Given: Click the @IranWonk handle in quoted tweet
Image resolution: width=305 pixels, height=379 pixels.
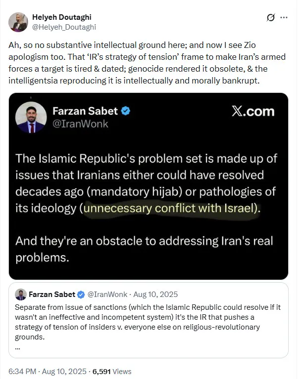Looking at the screenshot, I should tap(105, 295).
